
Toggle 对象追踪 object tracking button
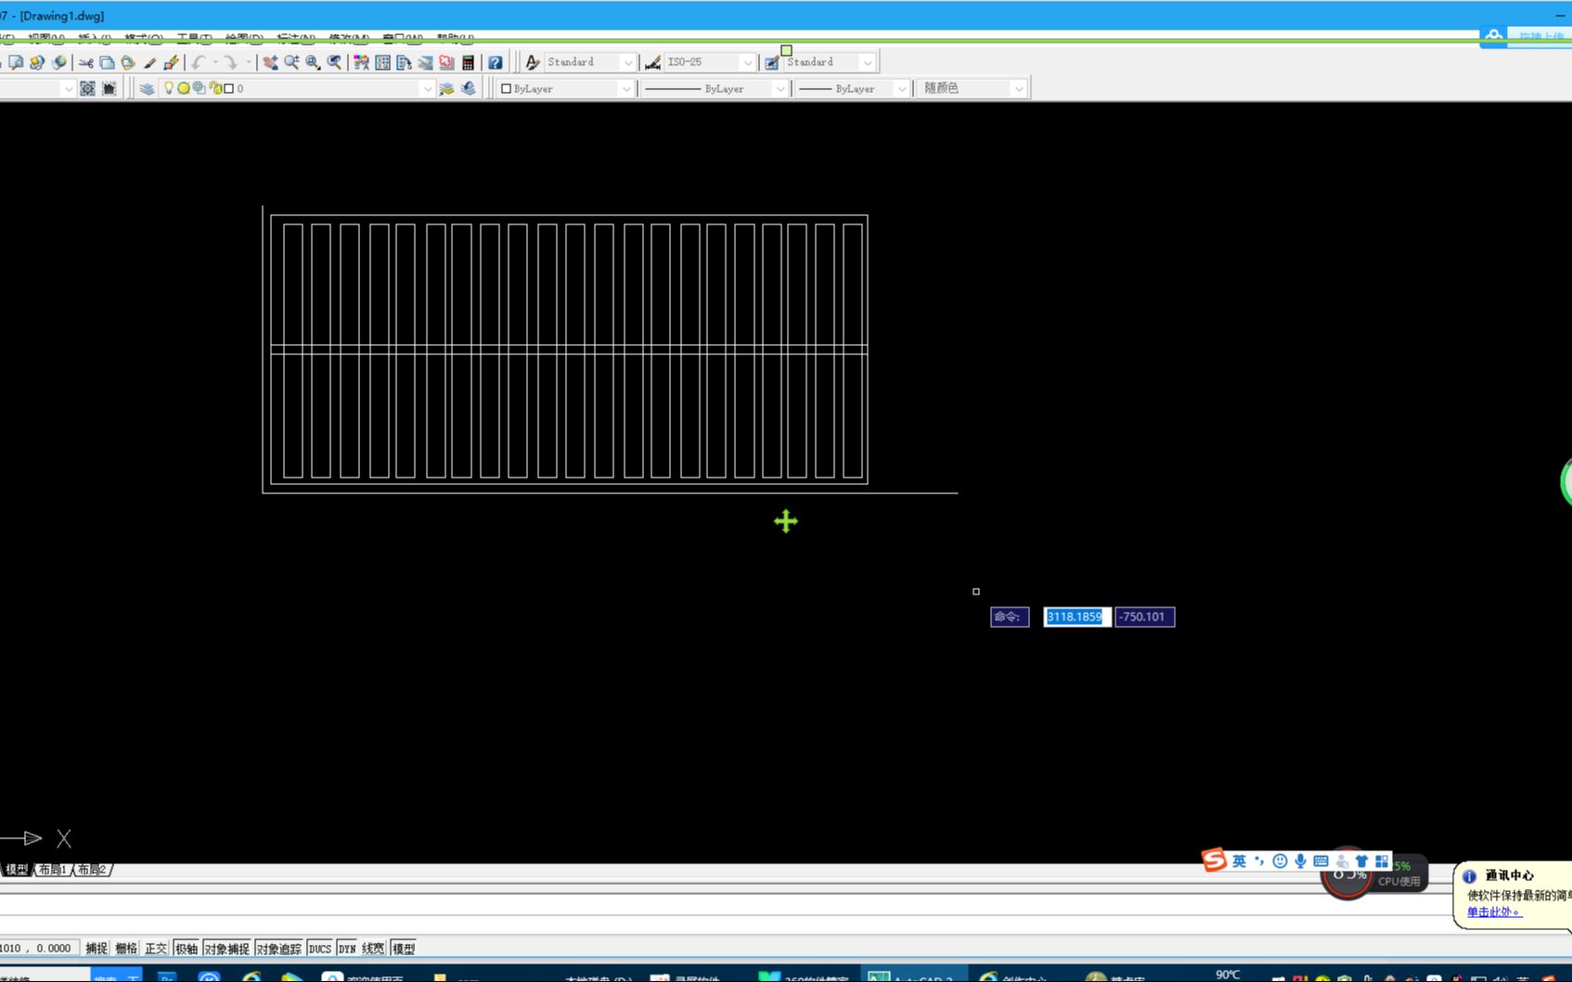coord(278,948)
